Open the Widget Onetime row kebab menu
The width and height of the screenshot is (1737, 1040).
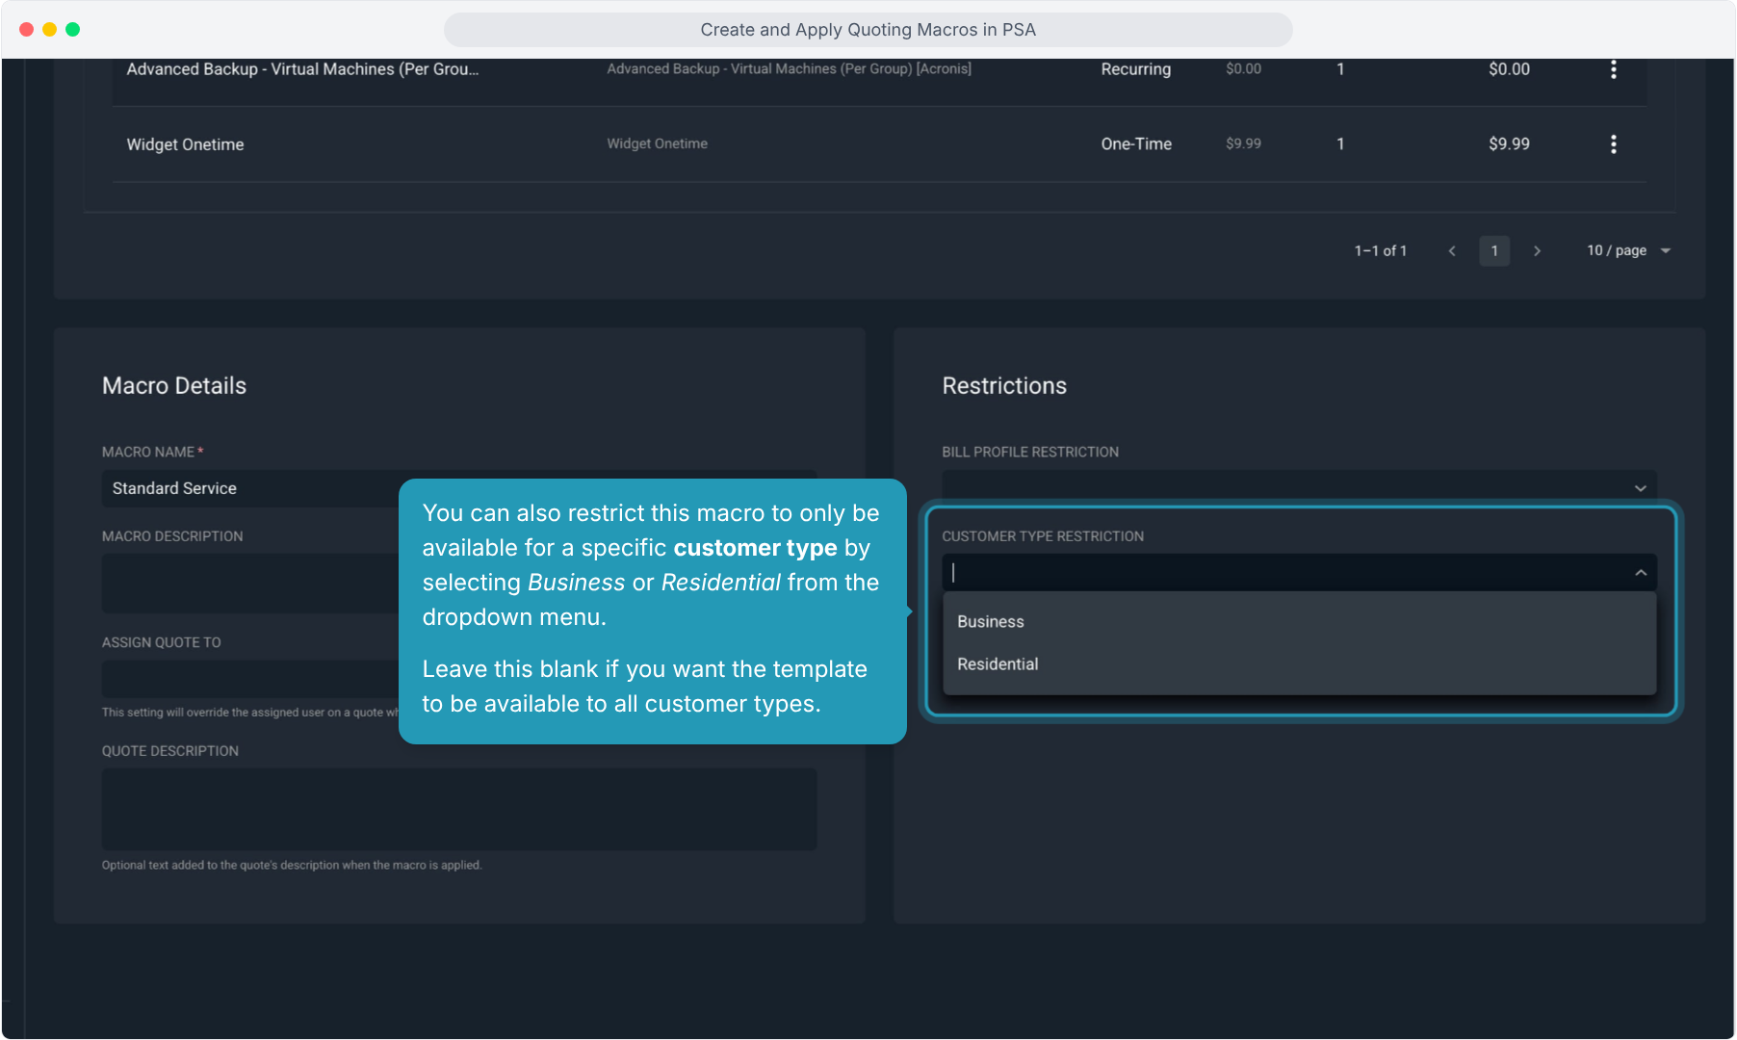1614,144
